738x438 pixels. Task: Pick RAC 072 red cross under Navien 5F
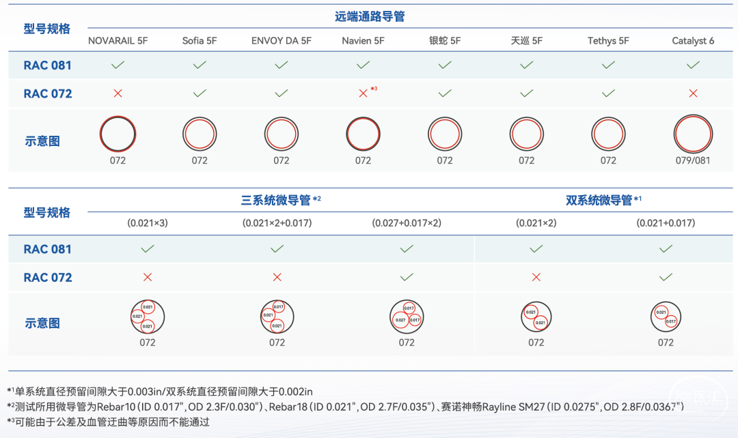(x=363, y=93)
